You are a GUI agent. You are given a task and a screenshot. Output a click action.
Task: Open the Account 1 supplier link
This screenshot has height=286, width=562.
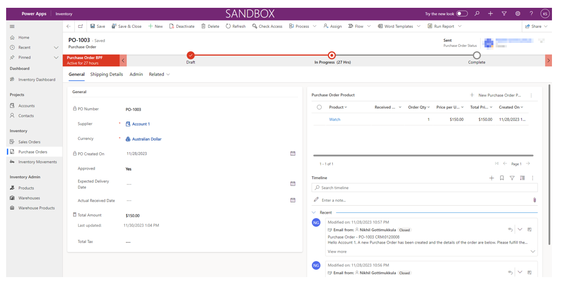coord(140,124)
